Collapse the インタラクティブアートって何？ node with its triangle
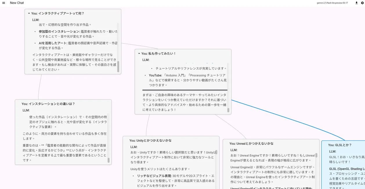Image resolution: width=365 pixels, height=189 pixels. [29, 13]
